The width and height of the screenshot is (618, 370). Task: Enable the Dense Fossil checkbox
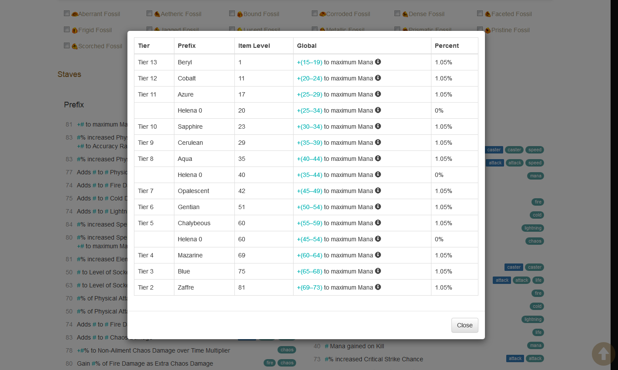tap(398, 13)
